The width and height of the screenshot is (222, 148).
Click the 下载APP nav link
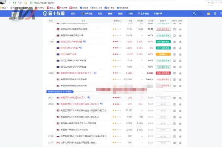[158, 14]
